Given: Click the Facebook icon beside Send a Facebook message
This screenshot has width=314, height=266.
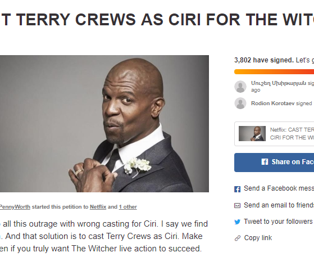Looking at the screenshot, I should (x=237, y=189).
